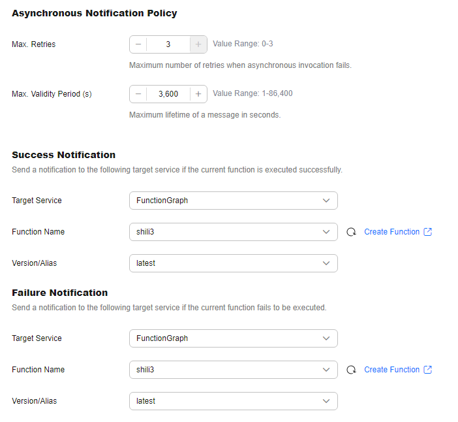This screenshot has width=458, height=422.
Task: Refresh the Failure Notification function list
Action: pyautogui.click(x=351, y=370)
